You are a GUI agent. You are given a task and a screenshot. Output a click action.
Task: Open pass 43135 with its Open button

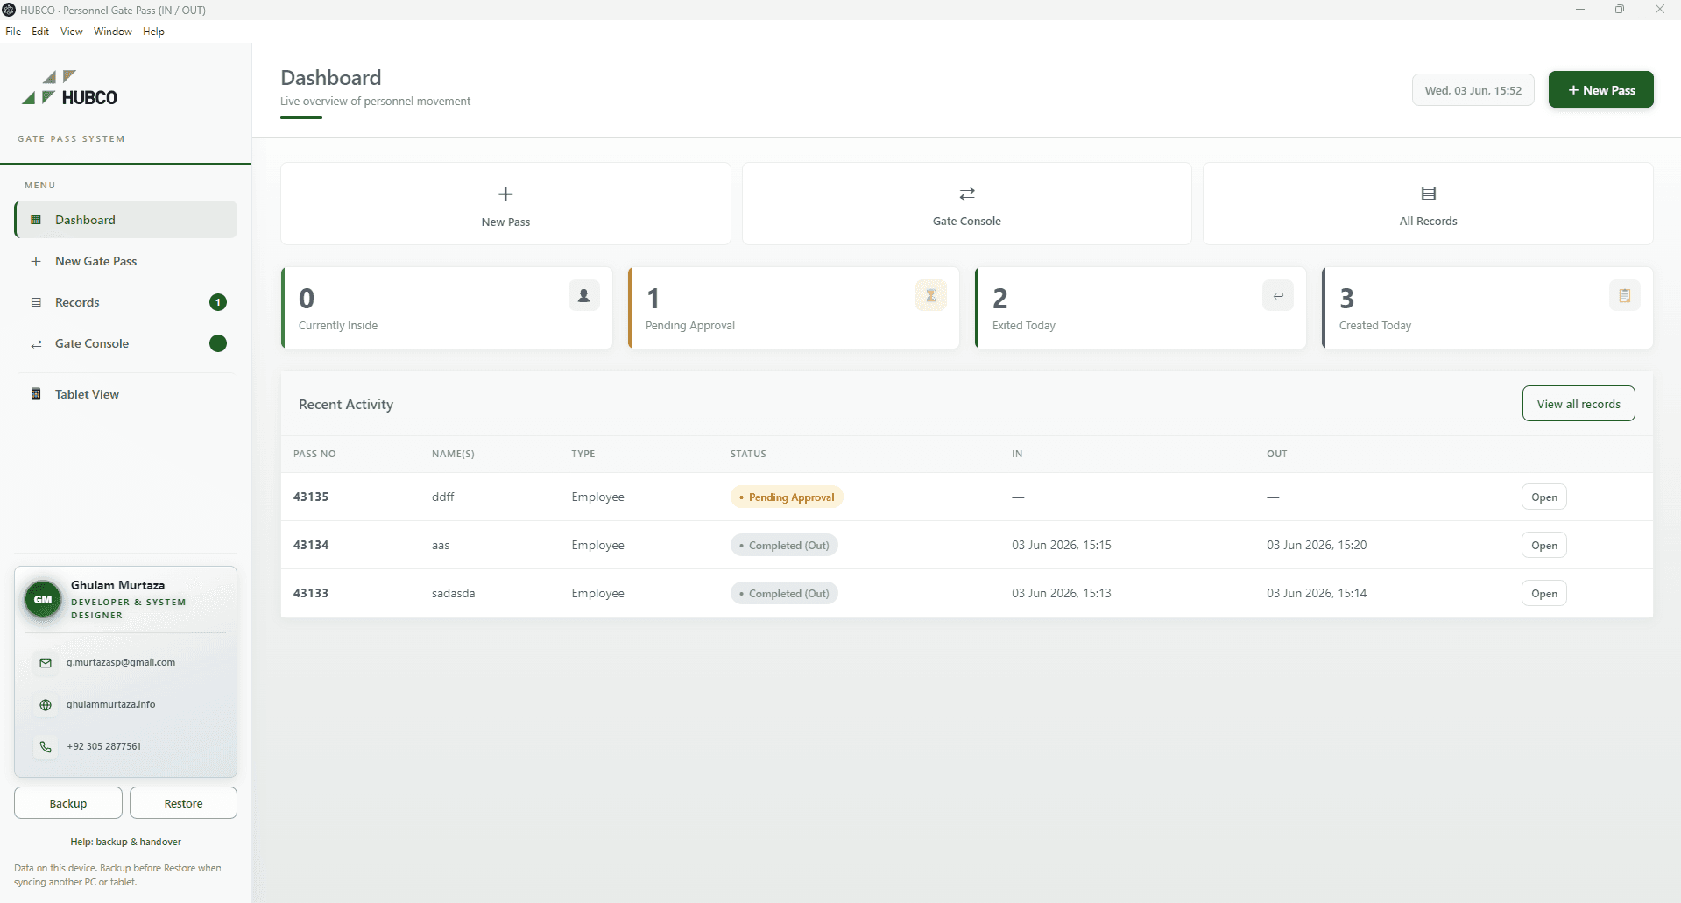(1544, 497)
